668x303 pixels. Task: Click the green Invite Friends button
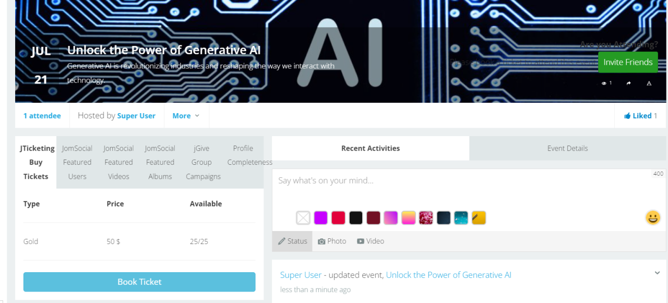(x=627, y=62)
